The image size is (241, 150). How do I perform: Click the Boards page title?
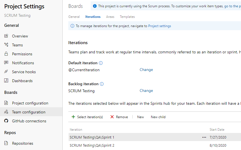coord(76,6)
